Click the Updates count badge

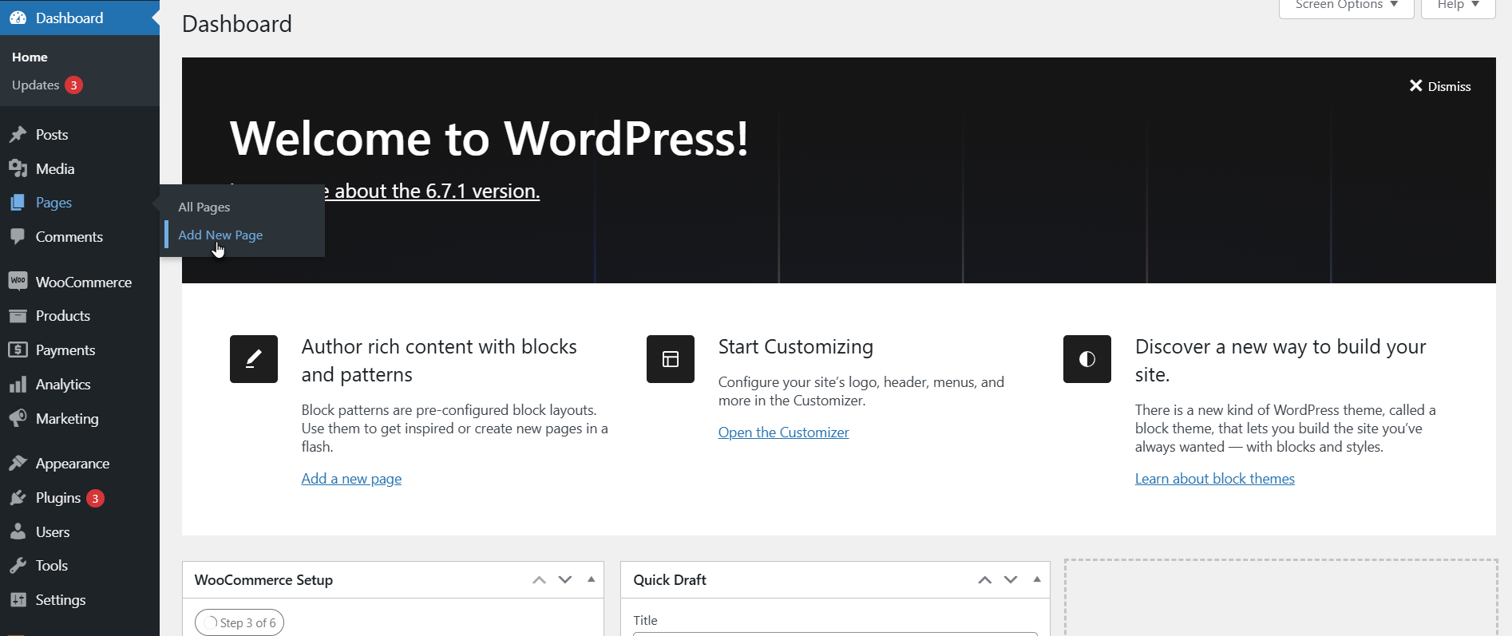click(x=73, y=85)
